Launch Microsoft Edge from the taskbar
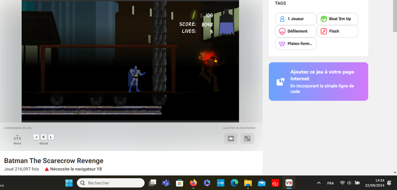Image resolution: width=397 pixels, height=190 pixels. pyautogui.click(x=234, y=183)
